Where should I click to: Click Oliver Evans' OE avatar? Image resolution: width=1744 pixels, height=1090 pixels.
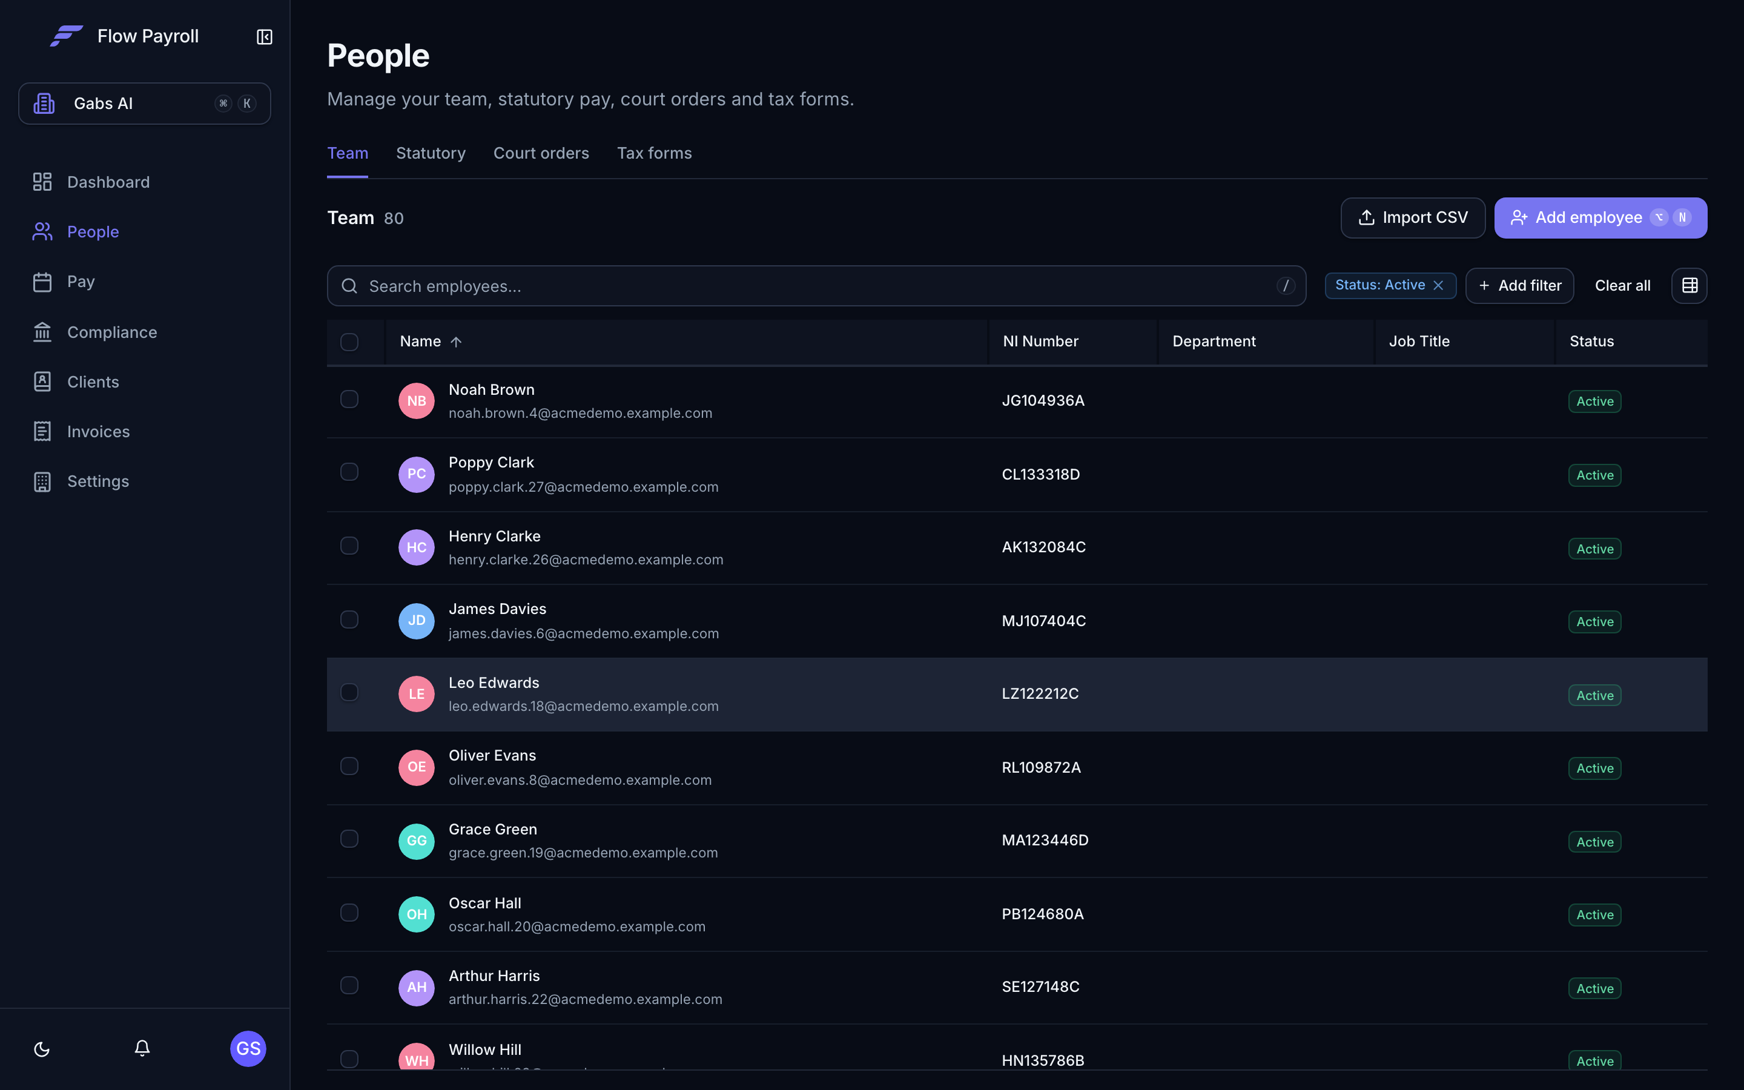[417, 767]
